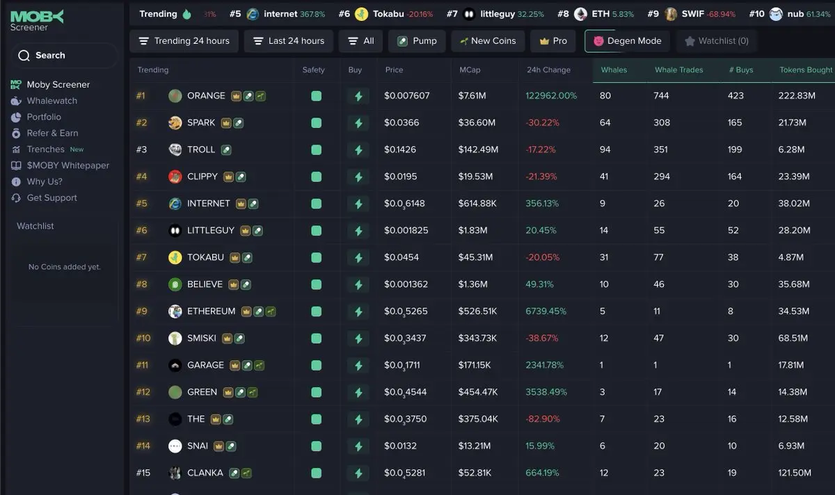Image resolution: width=835 pixels, height=495 pixels.
Task: Toggle the Safety indicator for SNAI
Action: coord(317,446)
